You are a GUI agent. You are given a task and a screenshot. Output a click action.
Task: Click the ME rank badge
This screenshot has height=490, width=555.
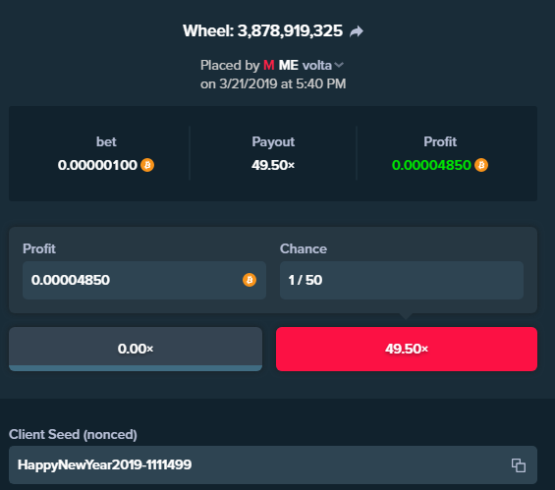click(x=288, y=65)
